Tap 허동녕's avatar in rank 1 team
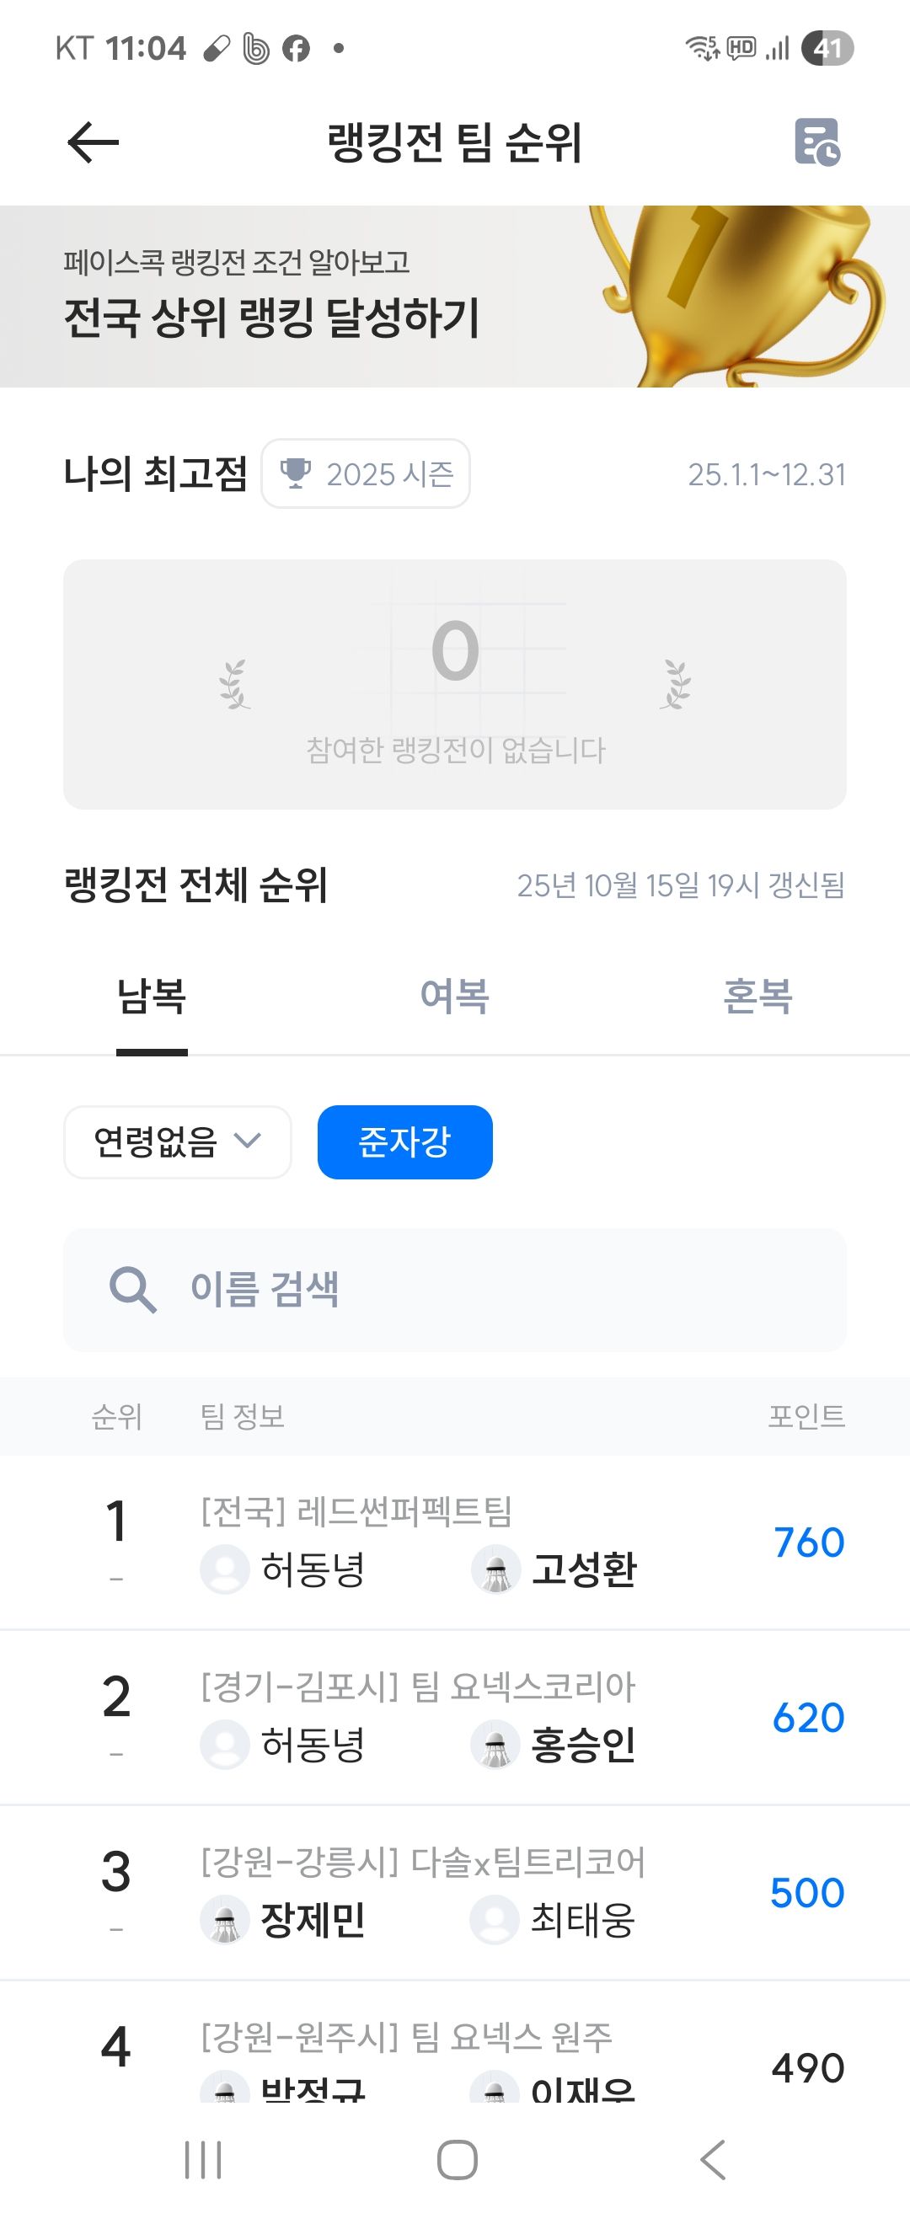This screenshot has width=910, height=2224. 224,1569
